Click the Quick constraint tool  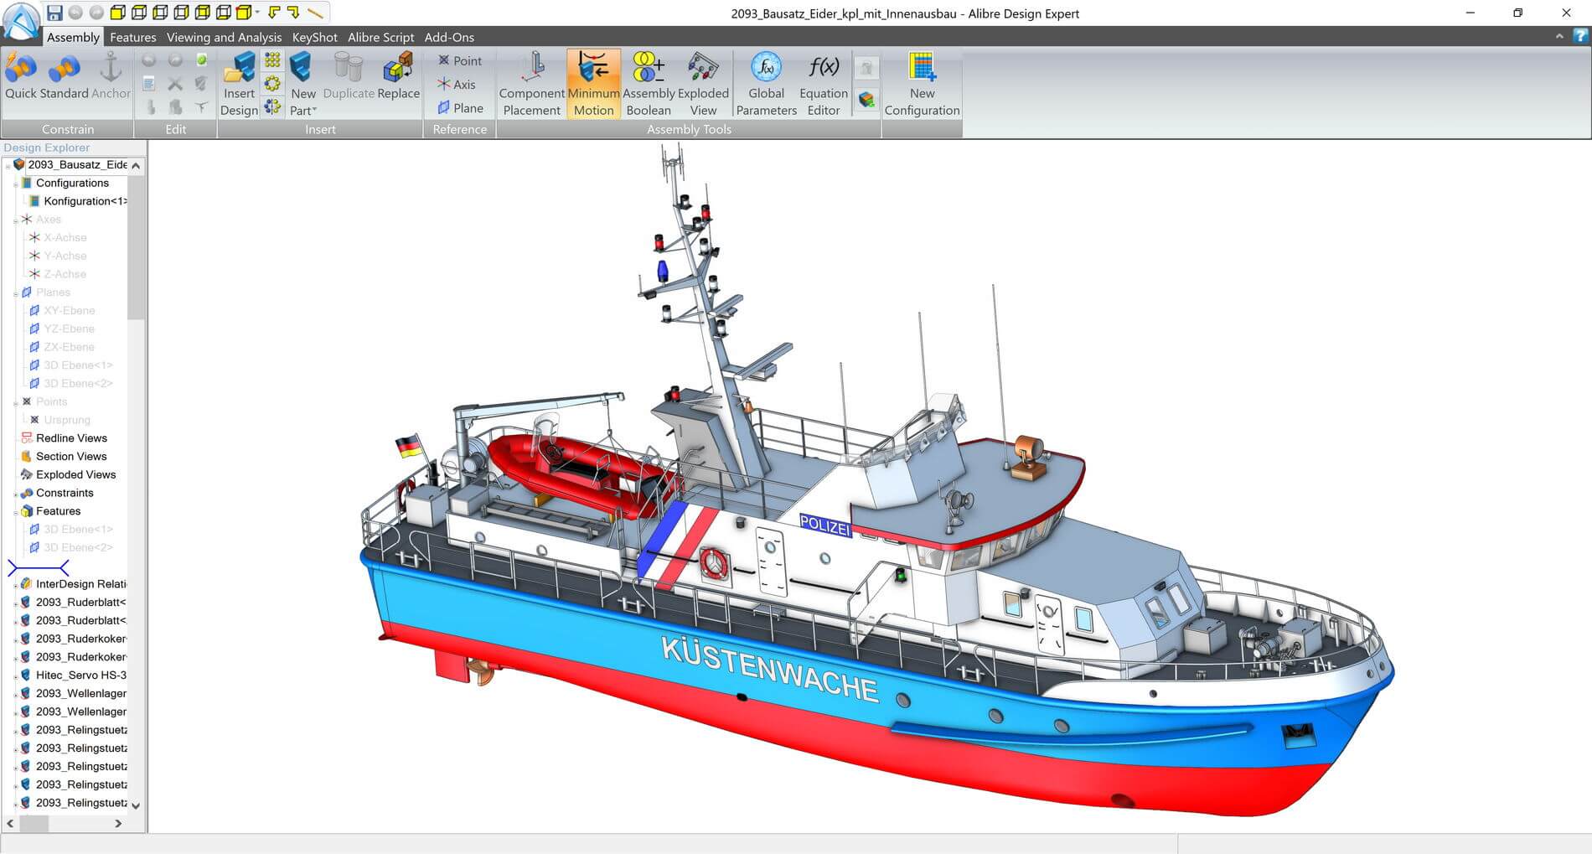pos(21,76)
